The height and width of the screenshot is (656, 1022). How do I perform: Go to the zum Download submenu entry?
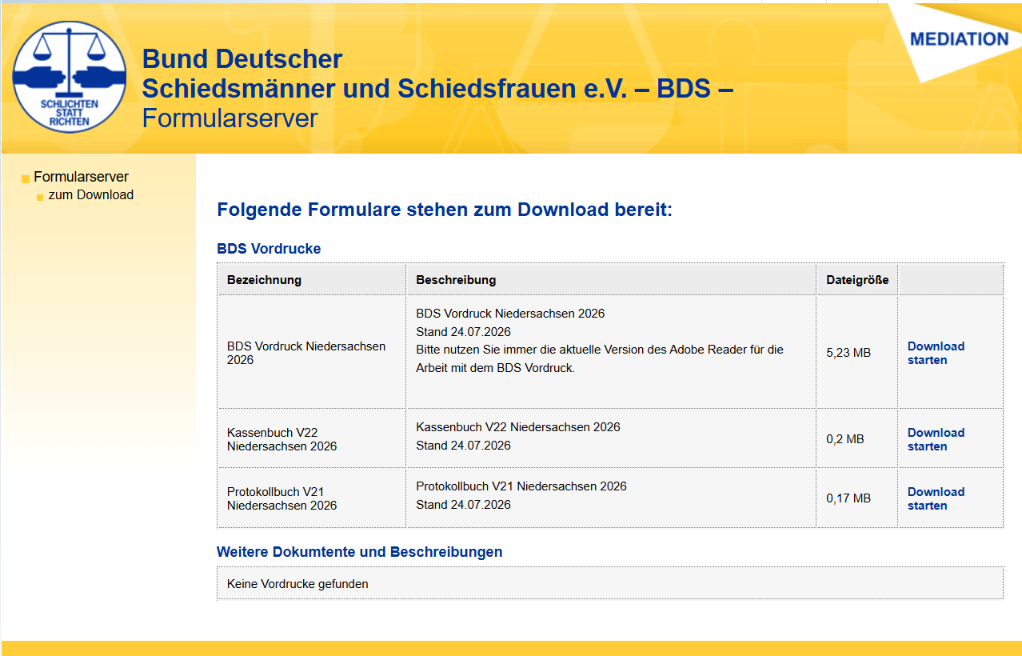pos(91,195)
